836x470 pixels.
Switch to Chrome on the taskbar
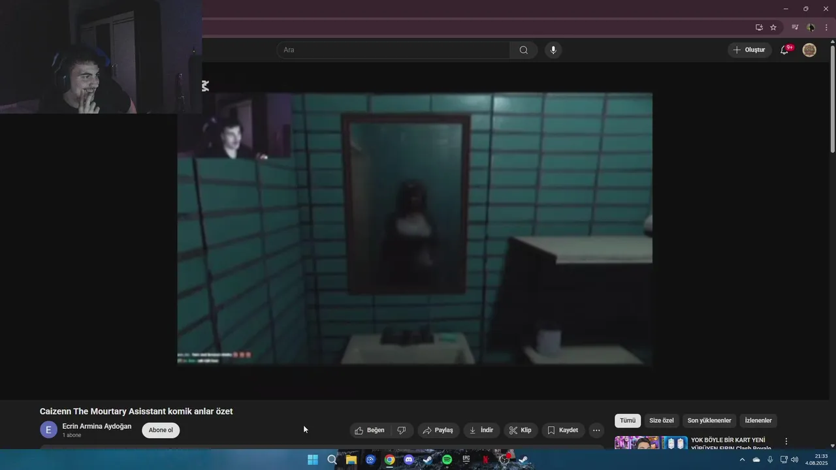click(x=390, y=460)
